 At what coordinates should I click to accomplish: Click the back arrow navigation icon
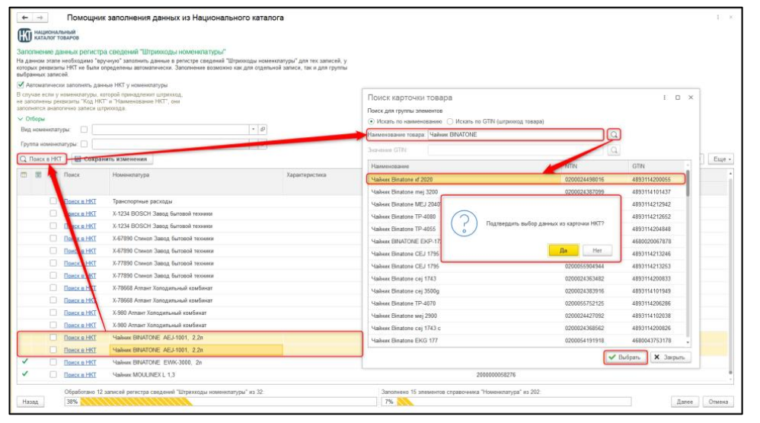[22, 17]
